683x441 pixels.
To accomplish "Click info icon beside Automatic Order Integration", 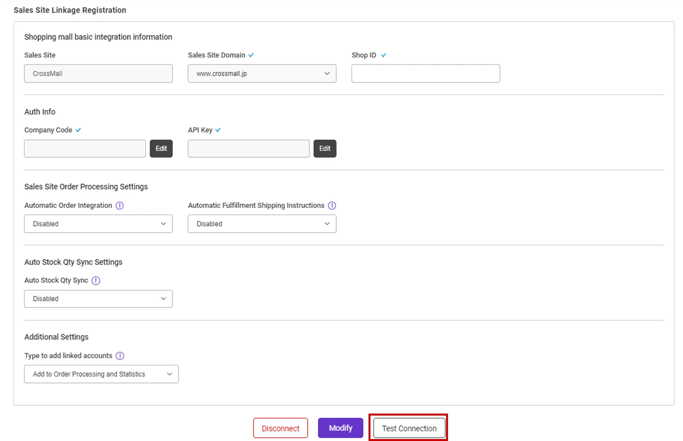I will pyautogui.click(x=120, y=205).
